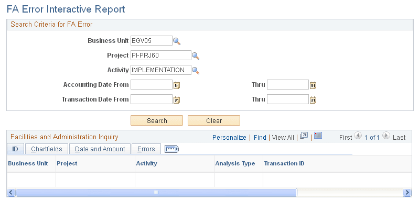Switch to the Errors tab
The image size is (419, 201).
pyautogui.click(x=146, y=149)
